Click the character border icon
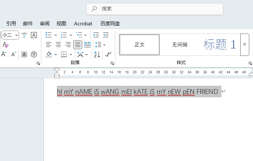253x161 pixels. [34, 35]
